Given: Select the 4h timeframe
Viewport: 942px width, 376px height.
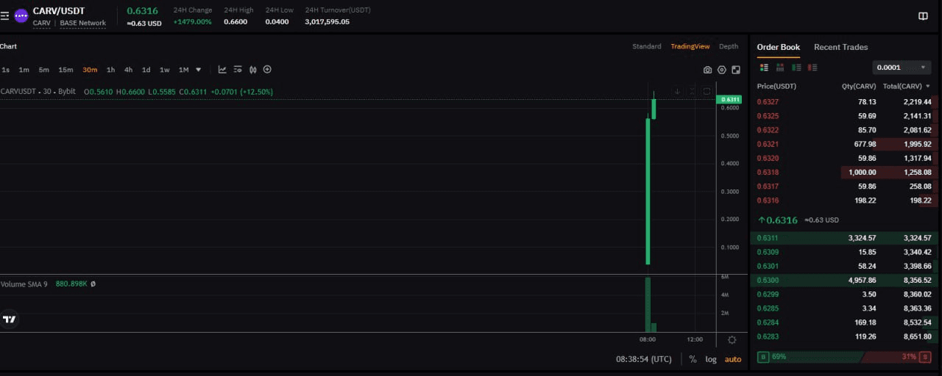Looking at the screenshot, I should pos(128,70).
